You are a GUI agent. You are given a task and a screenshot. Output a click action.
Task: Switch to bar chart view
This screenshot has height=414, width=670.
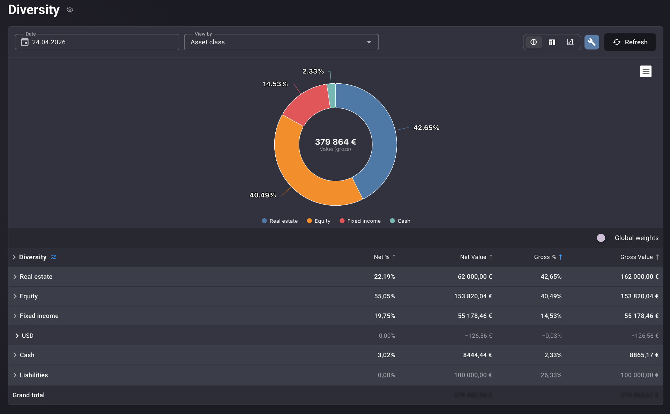[x=571, y=42]
